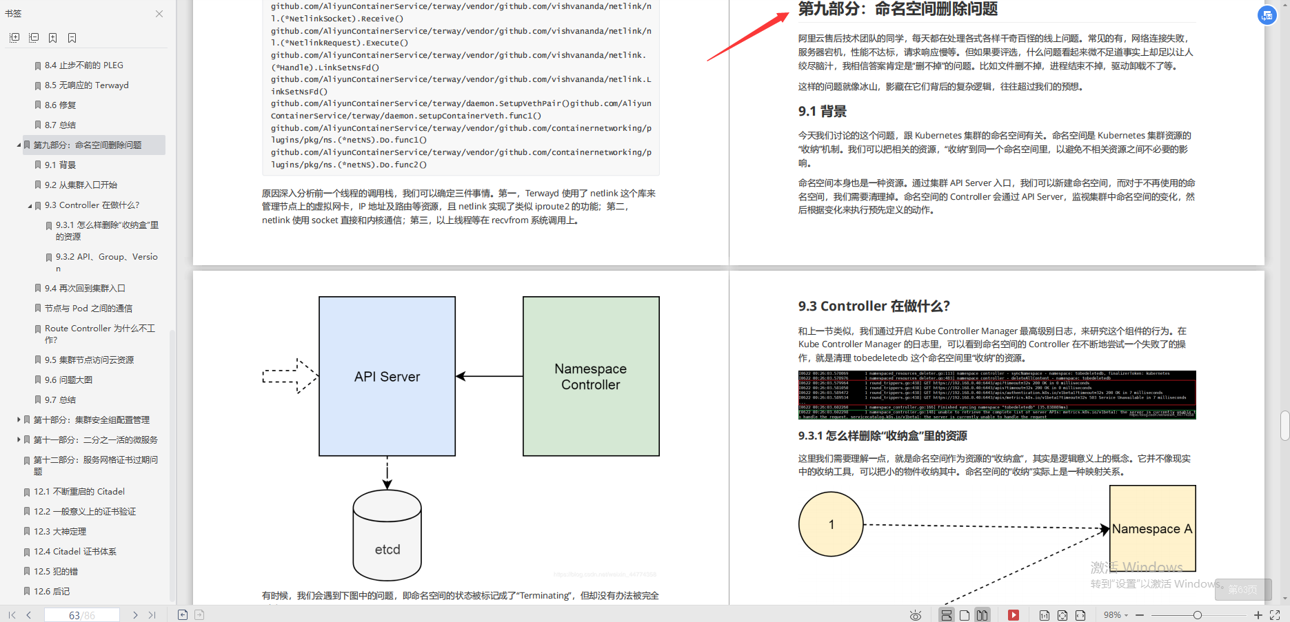Open bookmark 8.6 修复

coord(60,105)
